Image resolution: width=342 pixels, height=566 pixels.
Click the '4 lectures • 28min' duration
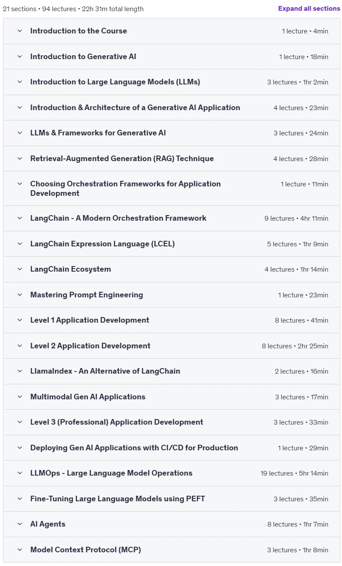(x=301, y=159)
